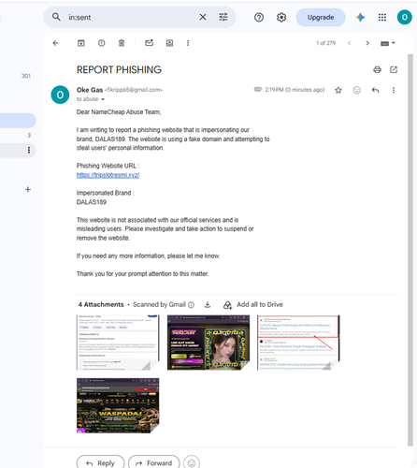
Task: Open Google apps grid
Action: (382, 18)
